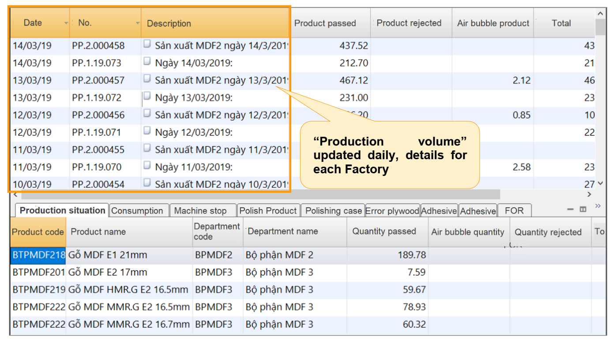The height and width of the screenshot is (340, 616).
Task: Select the Polish Product tab
Action: pos(268,211)
